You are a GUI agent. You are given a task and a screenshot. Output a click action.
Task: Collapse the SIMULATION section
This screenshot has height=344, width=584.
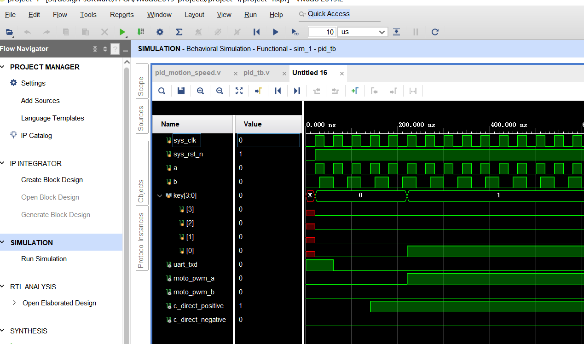pos(3,242)
